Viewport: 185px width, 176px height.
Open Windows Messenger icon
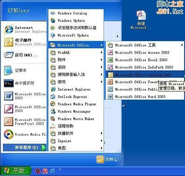pyautogui.click(x=53, y=111)
